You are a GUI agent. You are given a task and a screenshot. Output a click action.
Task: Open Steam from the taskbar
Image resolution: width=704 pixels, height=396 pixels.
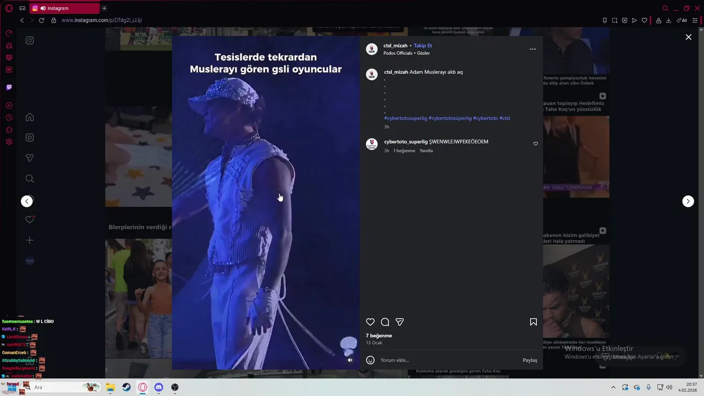point(127,387)
